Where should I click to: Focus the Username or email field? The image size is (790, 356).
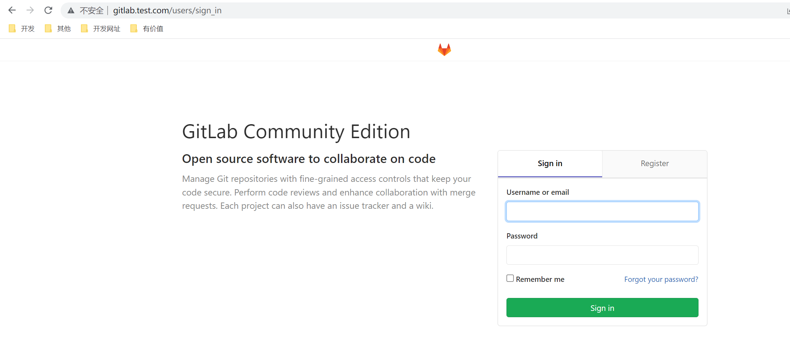[x=602, y=211]
